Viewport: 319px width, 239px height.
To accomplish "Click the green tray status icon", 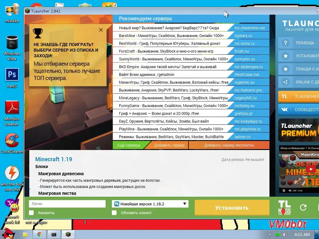I will 278,235.
